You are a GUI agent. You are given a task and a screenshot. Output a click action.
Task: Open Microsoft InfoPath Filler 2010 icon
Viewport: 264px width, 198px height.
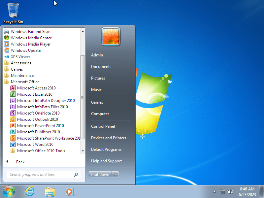coord(13,107)
